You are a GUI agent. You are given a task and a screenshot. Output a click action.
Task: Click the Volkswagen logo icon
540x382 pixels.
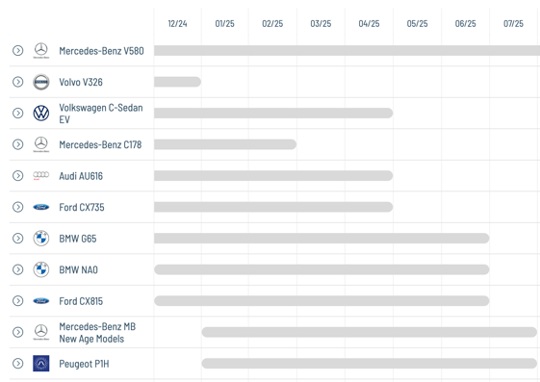[41, 114]
